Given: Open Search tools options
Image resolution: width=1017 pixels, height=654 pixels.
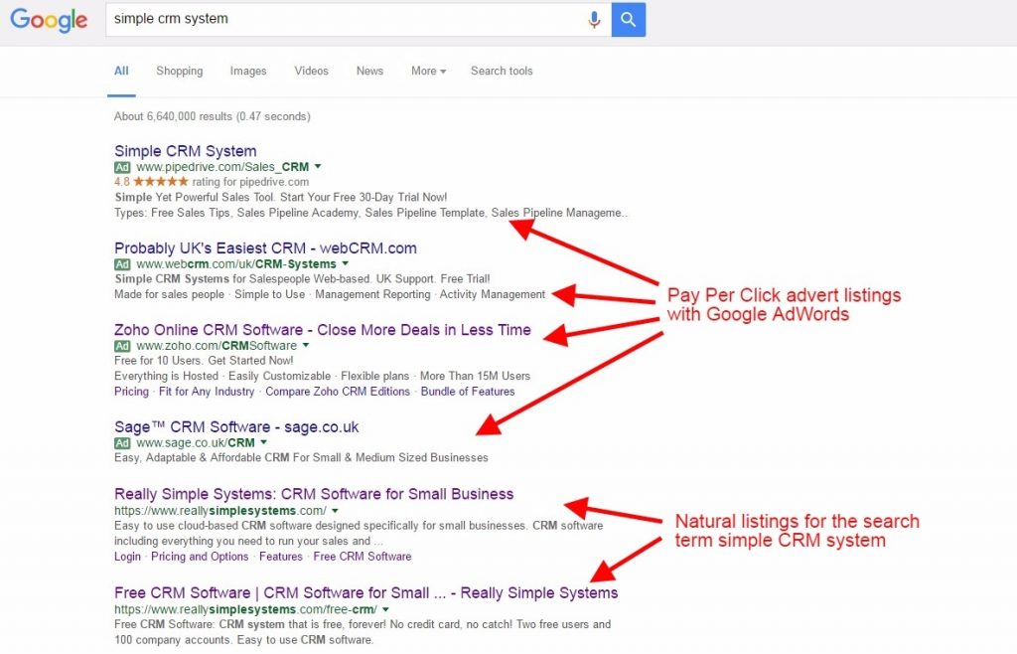Looking at the screenshot, I should pos(502,72).
